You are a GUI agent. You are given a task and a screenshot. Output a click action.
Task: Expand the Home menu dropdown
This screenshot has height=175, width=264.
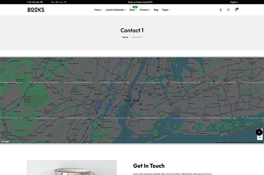point(98,10)
